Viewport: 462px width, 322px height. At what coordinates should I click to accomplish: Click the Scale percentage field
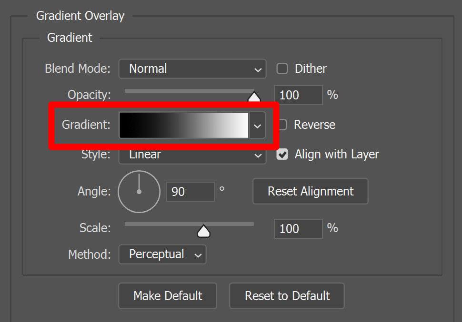click(298, 229)
